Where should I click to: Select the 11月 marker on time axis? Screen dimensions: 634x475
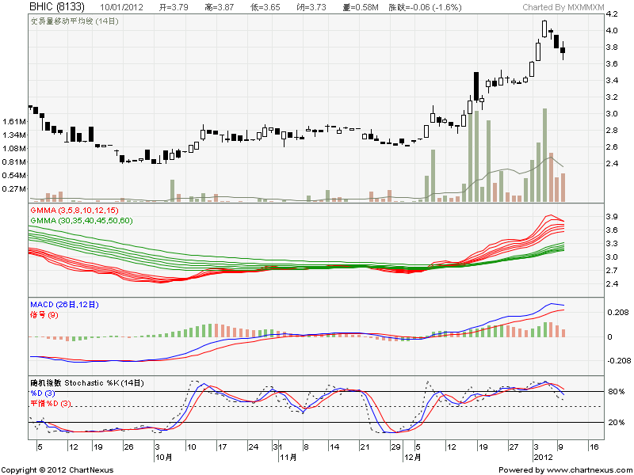[287, 458]
